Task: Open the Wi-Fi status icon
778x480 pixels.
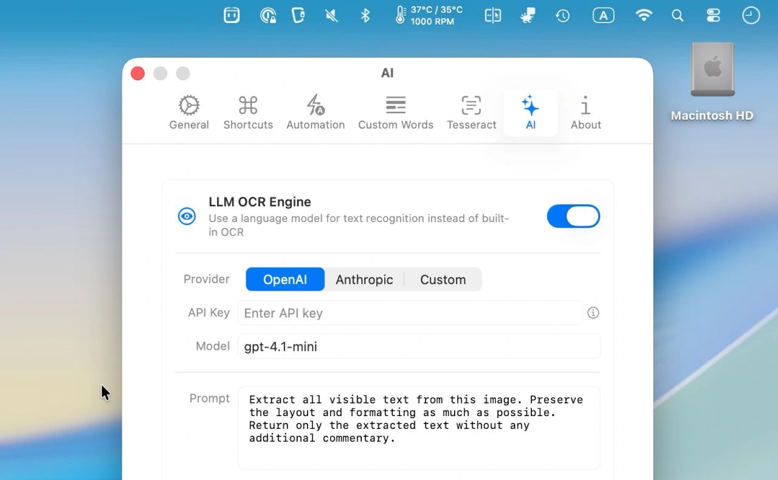Action: tap(644, 15)
